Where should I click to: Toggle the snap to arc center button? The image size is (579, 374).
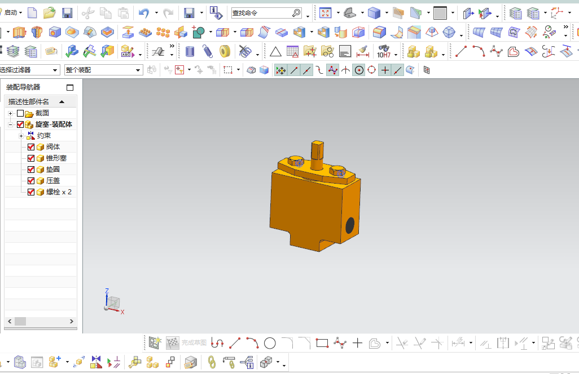359,70
